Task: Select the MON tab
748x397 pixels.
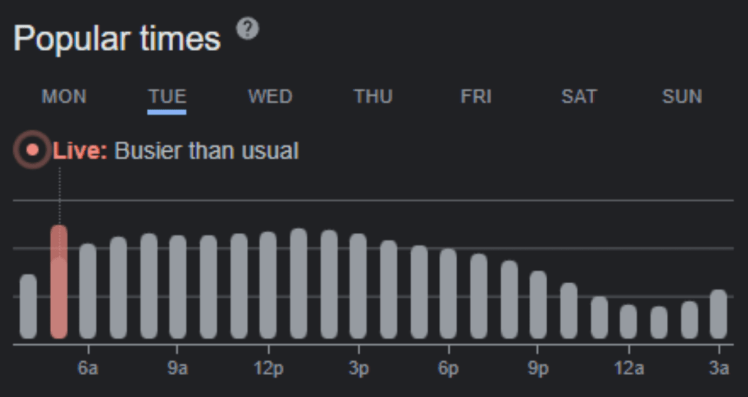Action: tap(64, 96)
